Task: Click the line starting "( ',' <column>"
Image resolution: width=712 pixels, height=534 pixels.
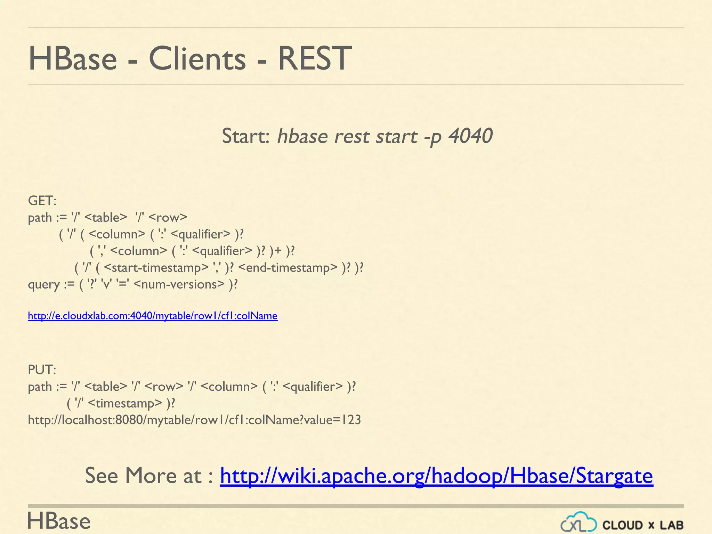Action: pos(192,251)
